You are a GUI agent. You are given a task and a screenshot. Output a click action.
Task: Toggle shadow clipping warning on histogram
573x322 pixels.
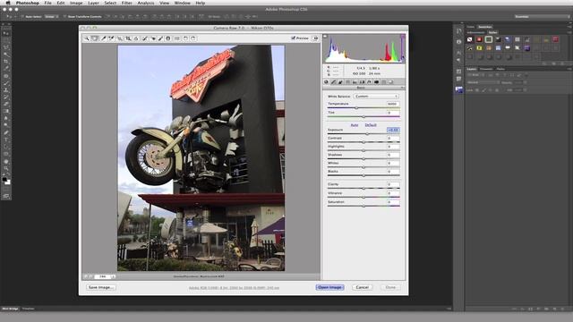click(325, 37)
